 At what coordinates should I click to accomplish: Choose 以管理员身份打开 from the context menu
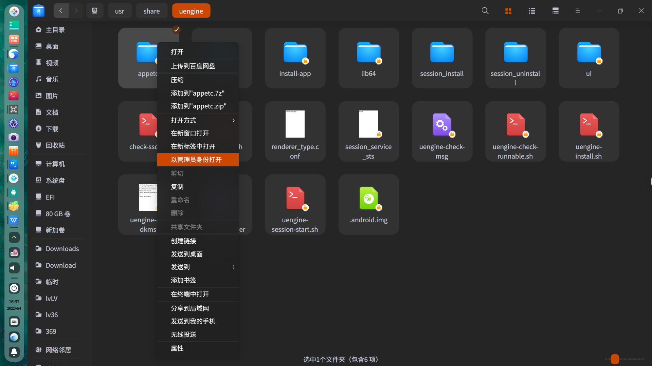tap(198, 159)
